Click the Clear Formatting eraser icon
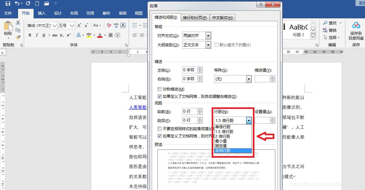The image size is (365, 190). (x=109, y=25)
